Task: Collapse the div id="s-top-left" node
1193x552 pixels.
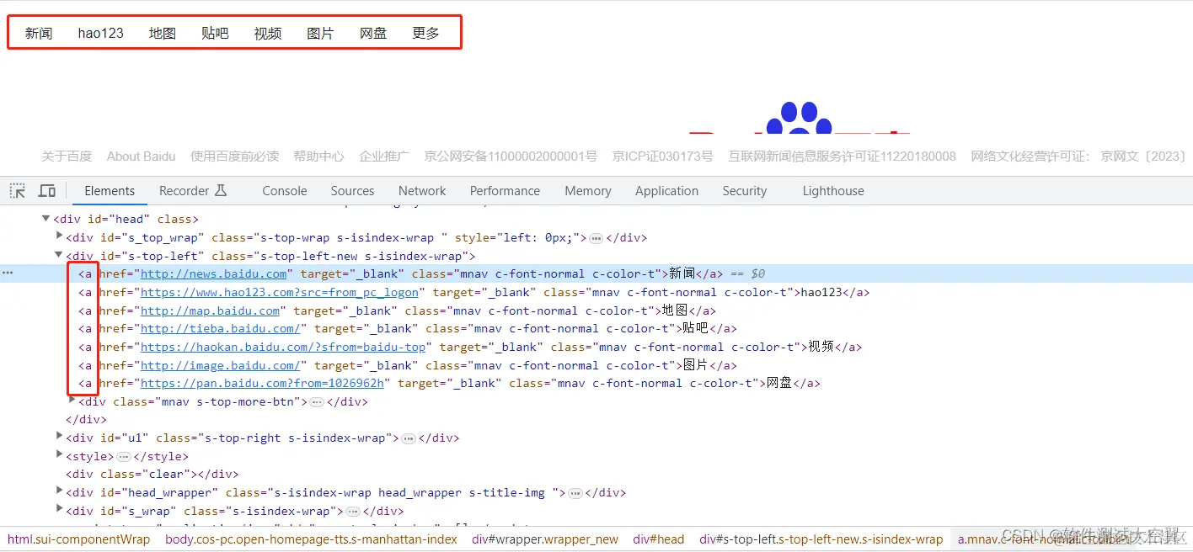Action: 59,256
